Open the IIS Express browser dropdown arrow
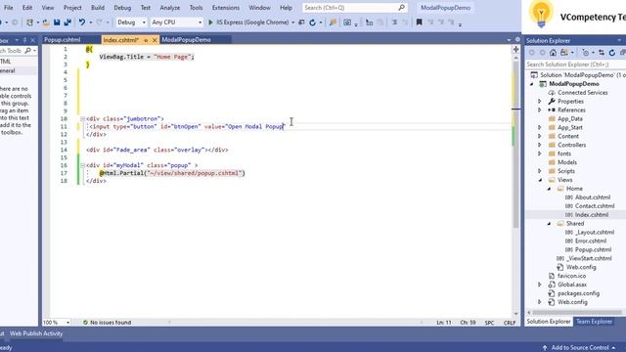Image resolution: width=626 pixels, height=352 pixels. click(x=293, y=22)
